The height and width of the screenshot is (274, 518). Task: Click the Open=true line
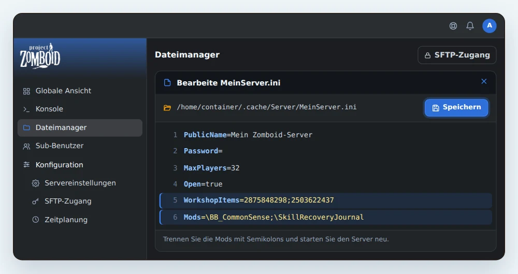[x=203, y=184]
